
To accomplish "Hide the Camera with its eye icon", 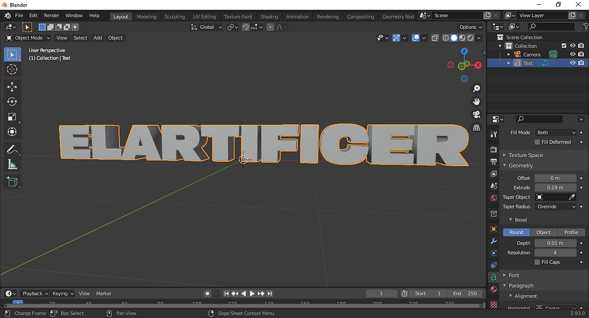I will tap(572, 55).
